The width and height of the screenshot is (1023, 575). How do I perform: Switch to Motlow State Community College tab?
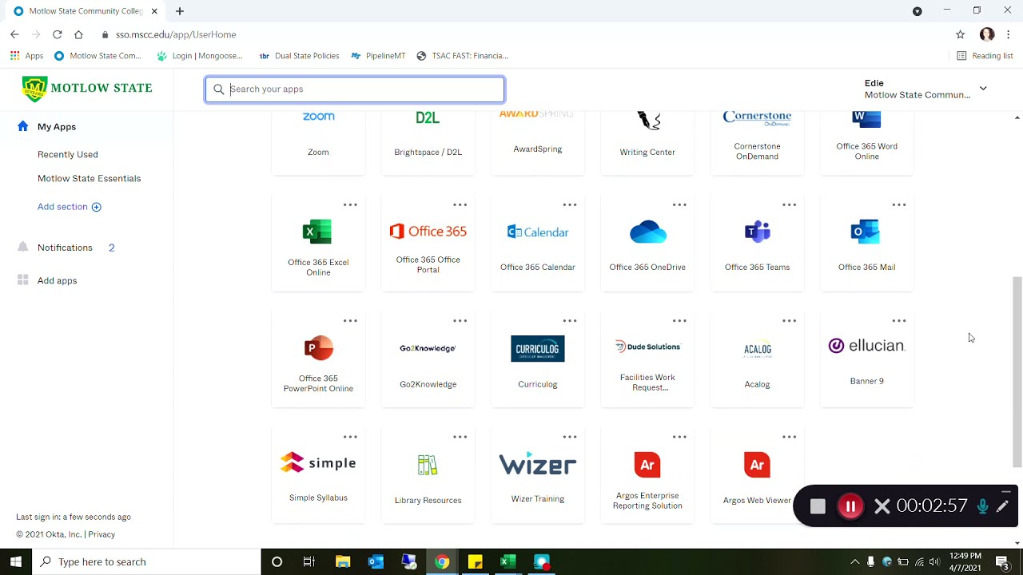click(x=86, y=11)
